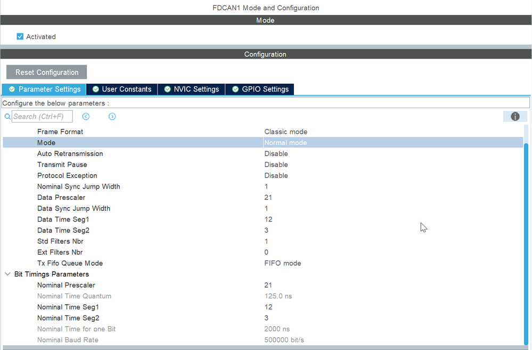This screenshot has width=532, height=350.
Task: Select the Tx Fifo Queue Mode label
Action: tap(70, 263)
